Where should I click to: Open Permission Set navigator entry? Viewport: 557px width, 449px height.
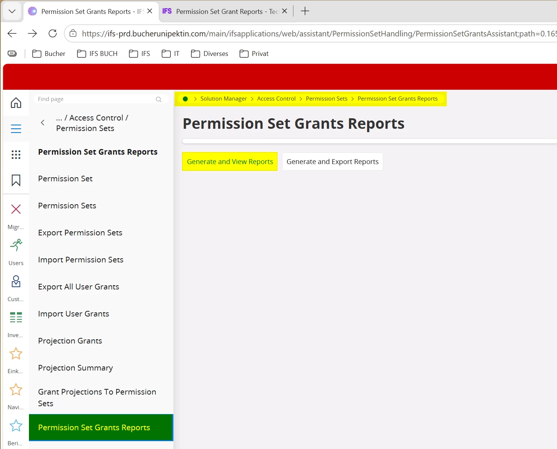pos(65,179)
